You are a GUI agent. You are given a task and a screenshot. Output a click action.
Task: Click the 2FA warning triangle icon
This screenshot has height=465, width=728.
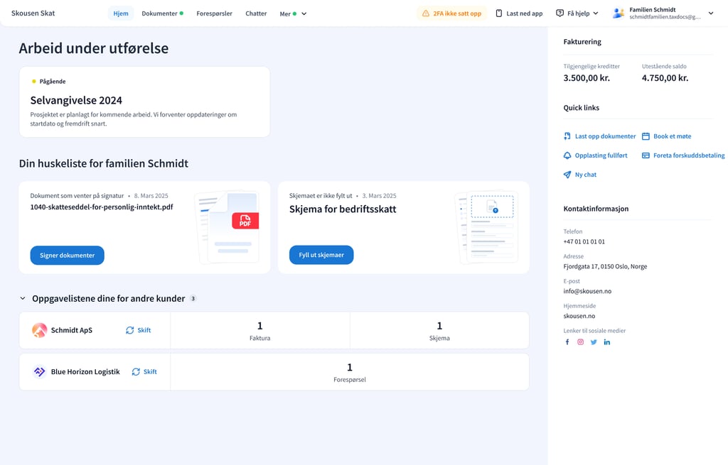426,13
